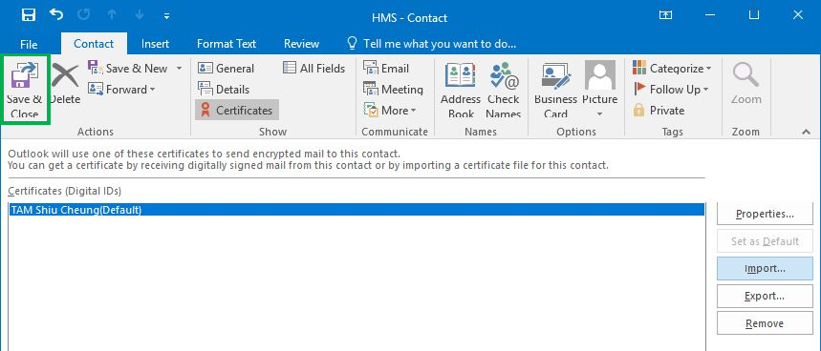Open the Format Text tab
The image size is (821, 351).
[227, 44]
